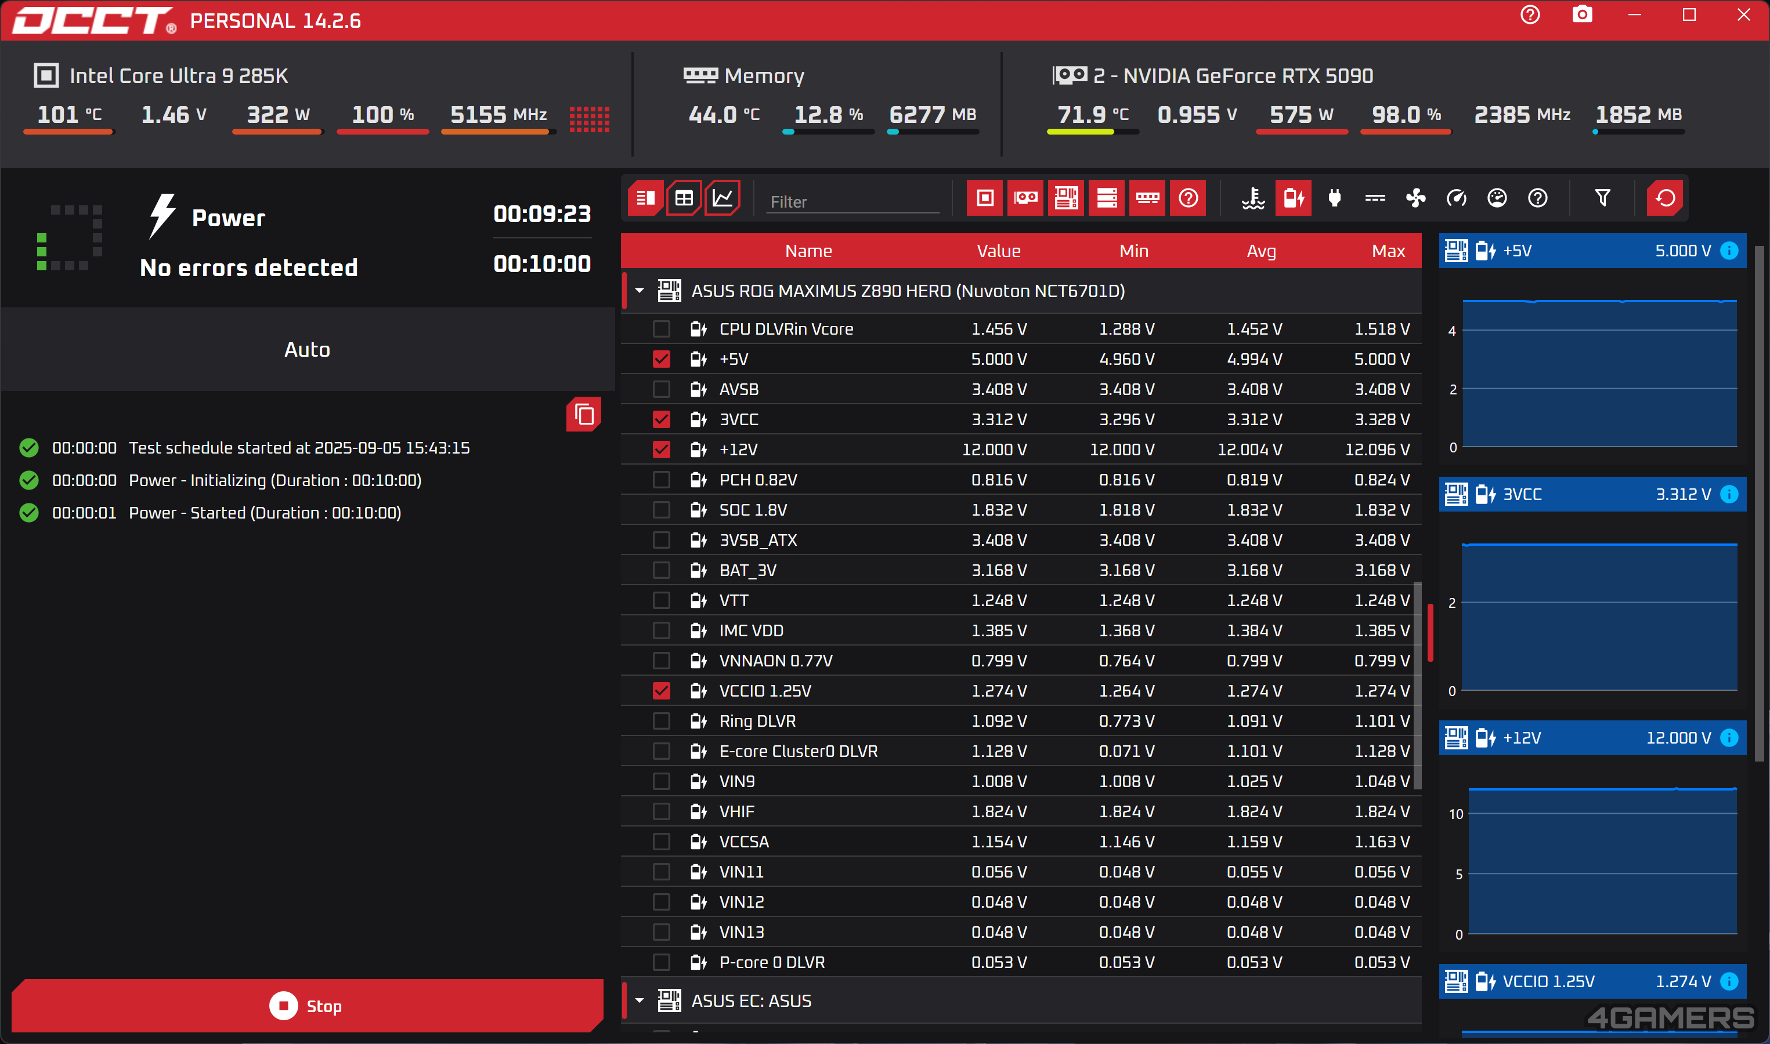
Task: Filter by voltage sensors icon
Action: [x=1294, y=198]
